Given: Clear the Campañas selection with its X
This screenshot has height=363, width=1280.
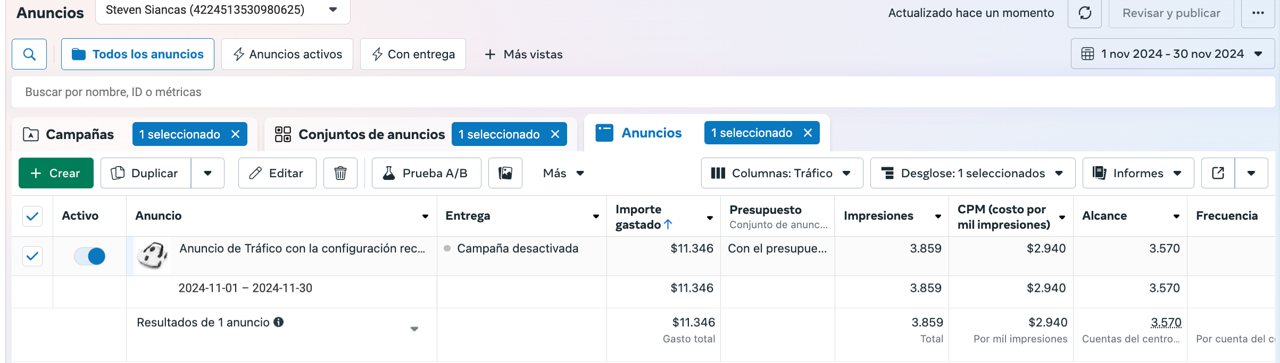Looking at the screenshot, I should click(x=236, y=134).
